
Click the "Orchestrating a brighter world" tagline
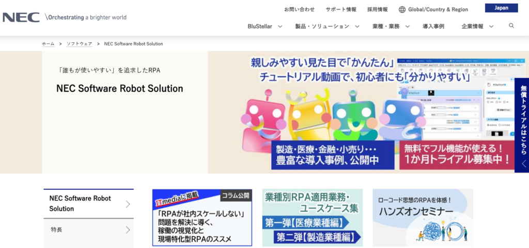(x=86, y=17)
